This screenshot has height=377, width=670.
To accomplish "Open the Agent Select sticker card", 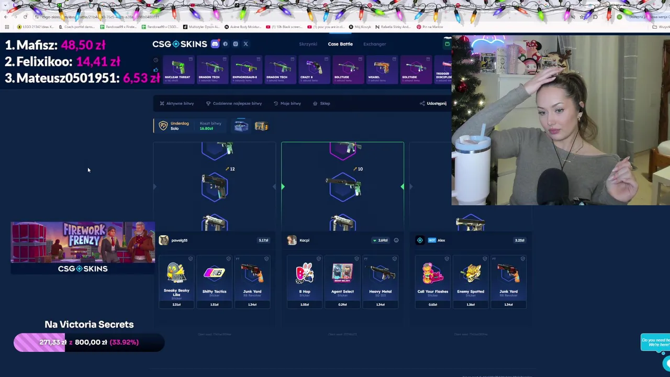I will 342,282.
